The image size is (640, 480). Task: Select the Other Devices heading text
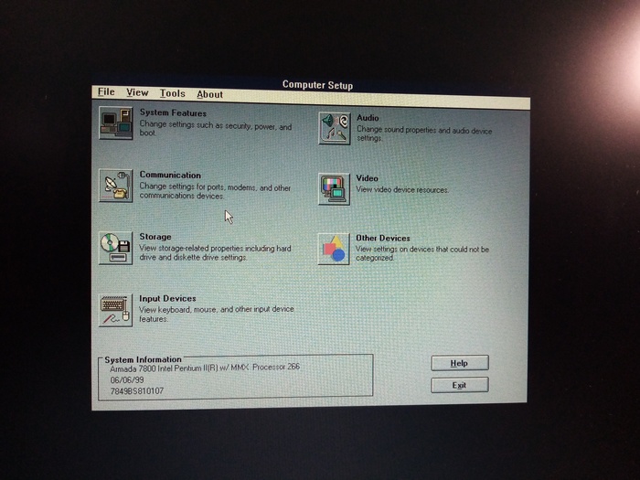(x=383, y=238)
